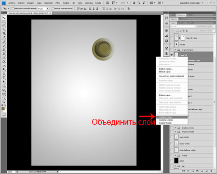Image resolution: width=217 pixels, height=174 pixels.
Task: Open Aspectos esenciales workspace dropdown
Action: pos(191,3)
